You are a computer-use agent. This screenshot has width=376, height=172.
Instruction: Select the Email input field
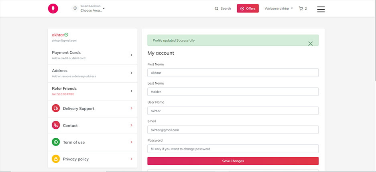(x=233, y=130)
